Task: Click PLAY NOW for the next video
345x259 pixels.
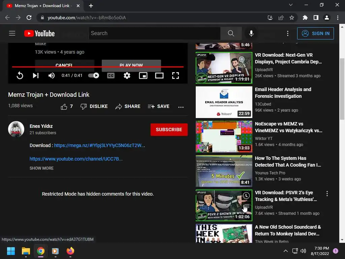Action: tap(131, 65)
